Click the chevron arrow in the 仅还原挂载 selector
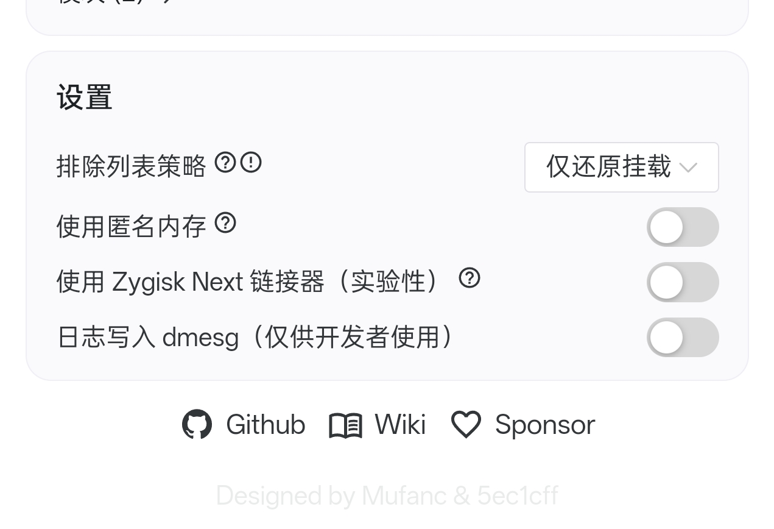Viewport: 774px width, 529px height. [x=688, y=168]
